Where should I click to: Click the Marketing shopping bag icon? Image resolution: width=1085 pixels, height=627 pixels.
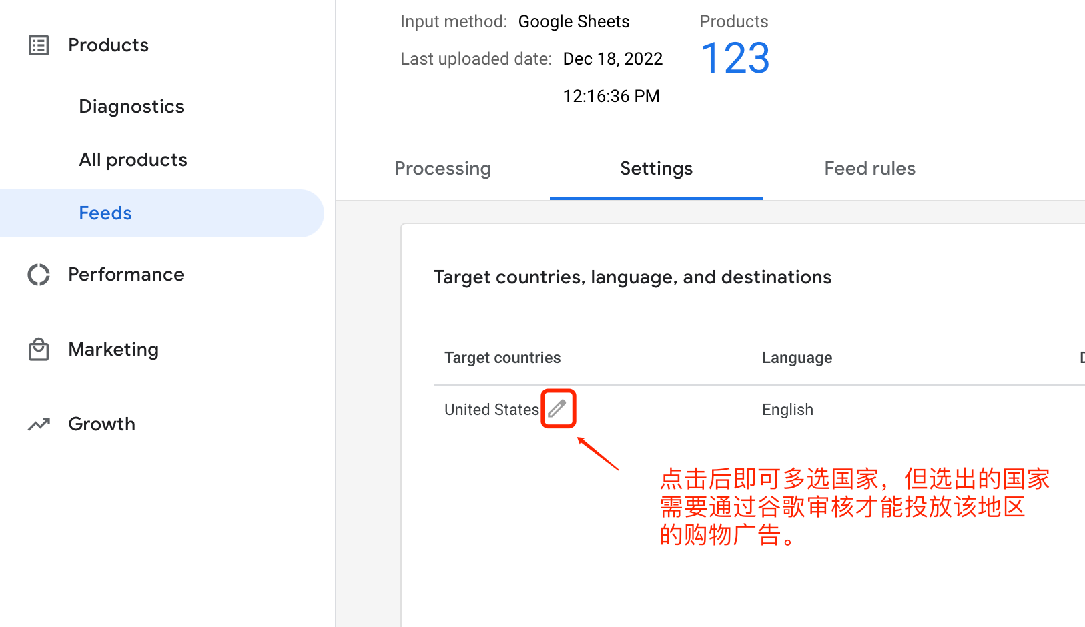click(x=39, y=350)
